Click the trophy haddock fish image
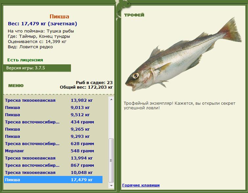This screenshot has height=193, width=248. [x=184, y=54]
